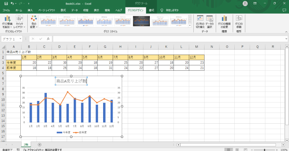Image resolution: width=289 pixels, height=151 pixels.
Task: Click in the formula bar input
Action: 169,39
